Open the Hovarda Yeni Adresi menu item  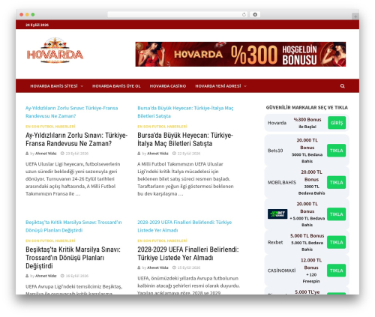coord(218,86)
